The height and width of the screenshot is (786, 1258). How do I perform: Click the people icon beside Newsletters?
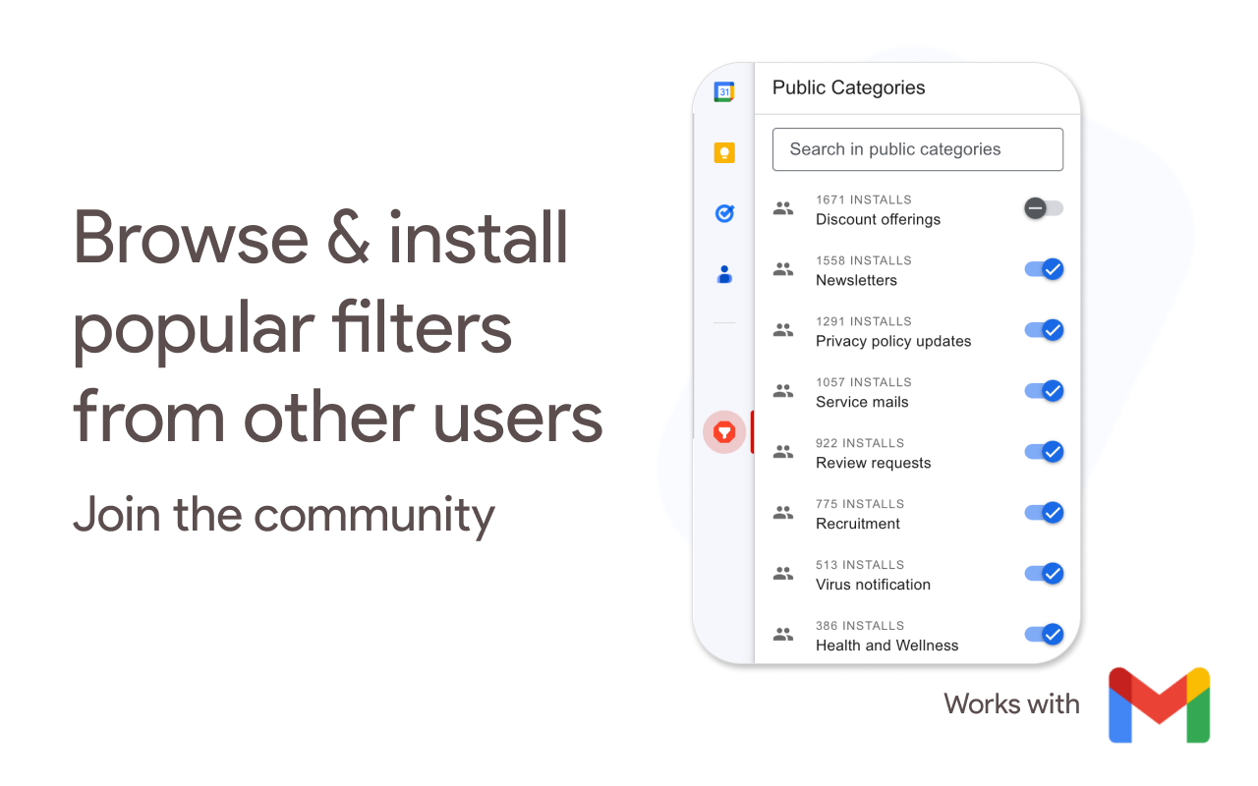[783, 269]
